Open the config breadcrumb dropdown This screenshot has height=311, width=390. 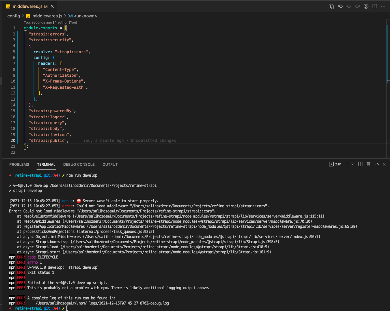13,16
